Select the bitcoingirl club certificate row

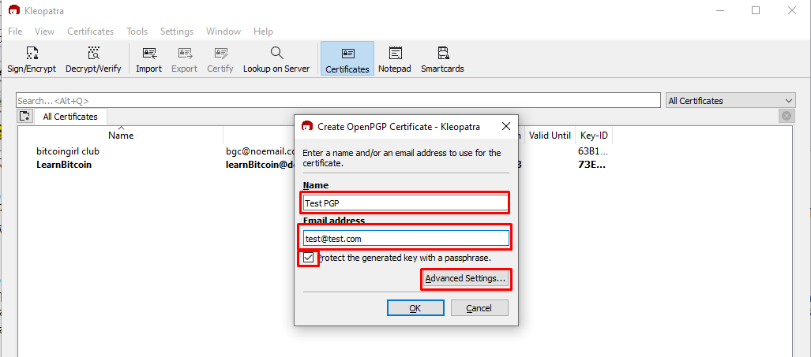[x=68, y=151]
